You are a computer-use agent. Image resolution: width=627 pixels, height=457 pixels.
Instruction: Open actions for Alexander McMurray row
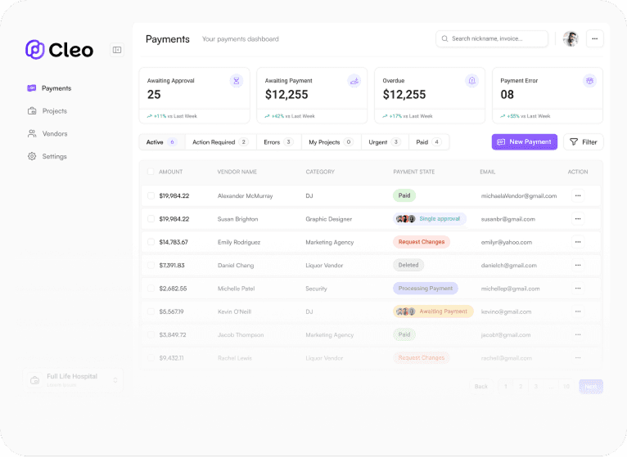[578, 195]
